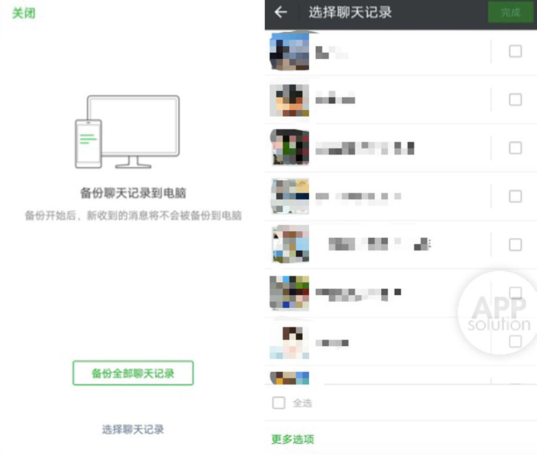
Task: Enable the 全选 select-all checkbox
Action: coord(278,402)
